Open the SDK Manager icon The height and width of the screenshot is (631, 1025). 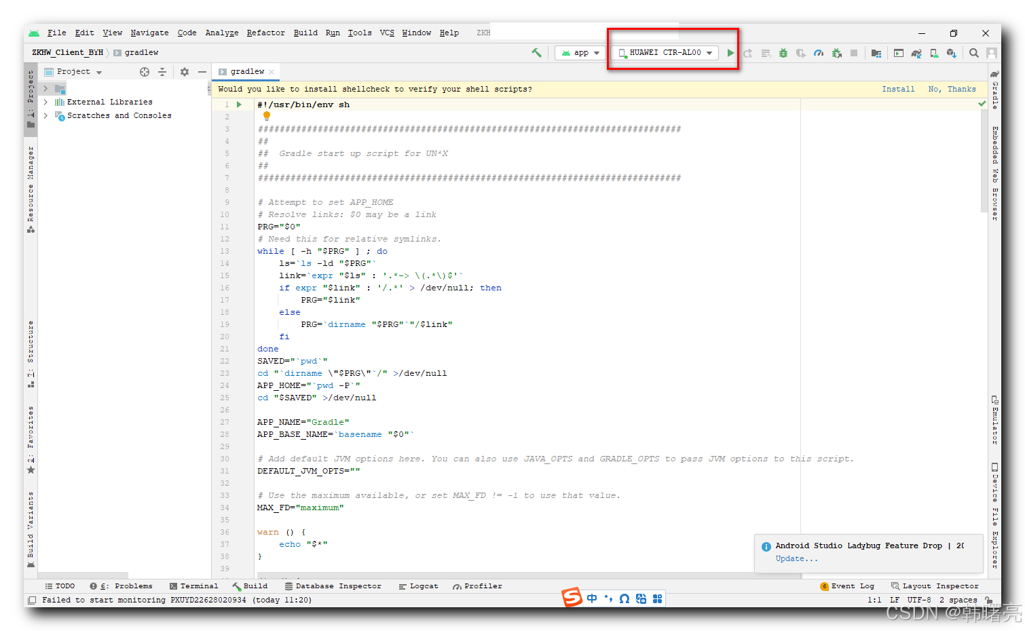[952, 53]
